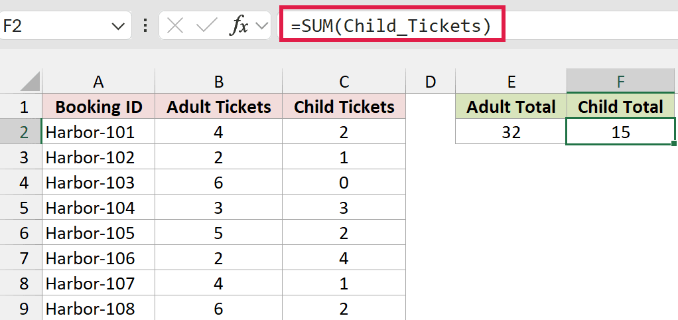Viewport: 678px width, 320px height.
Task: Select row 2 header
Action: (x=21, y=131)
